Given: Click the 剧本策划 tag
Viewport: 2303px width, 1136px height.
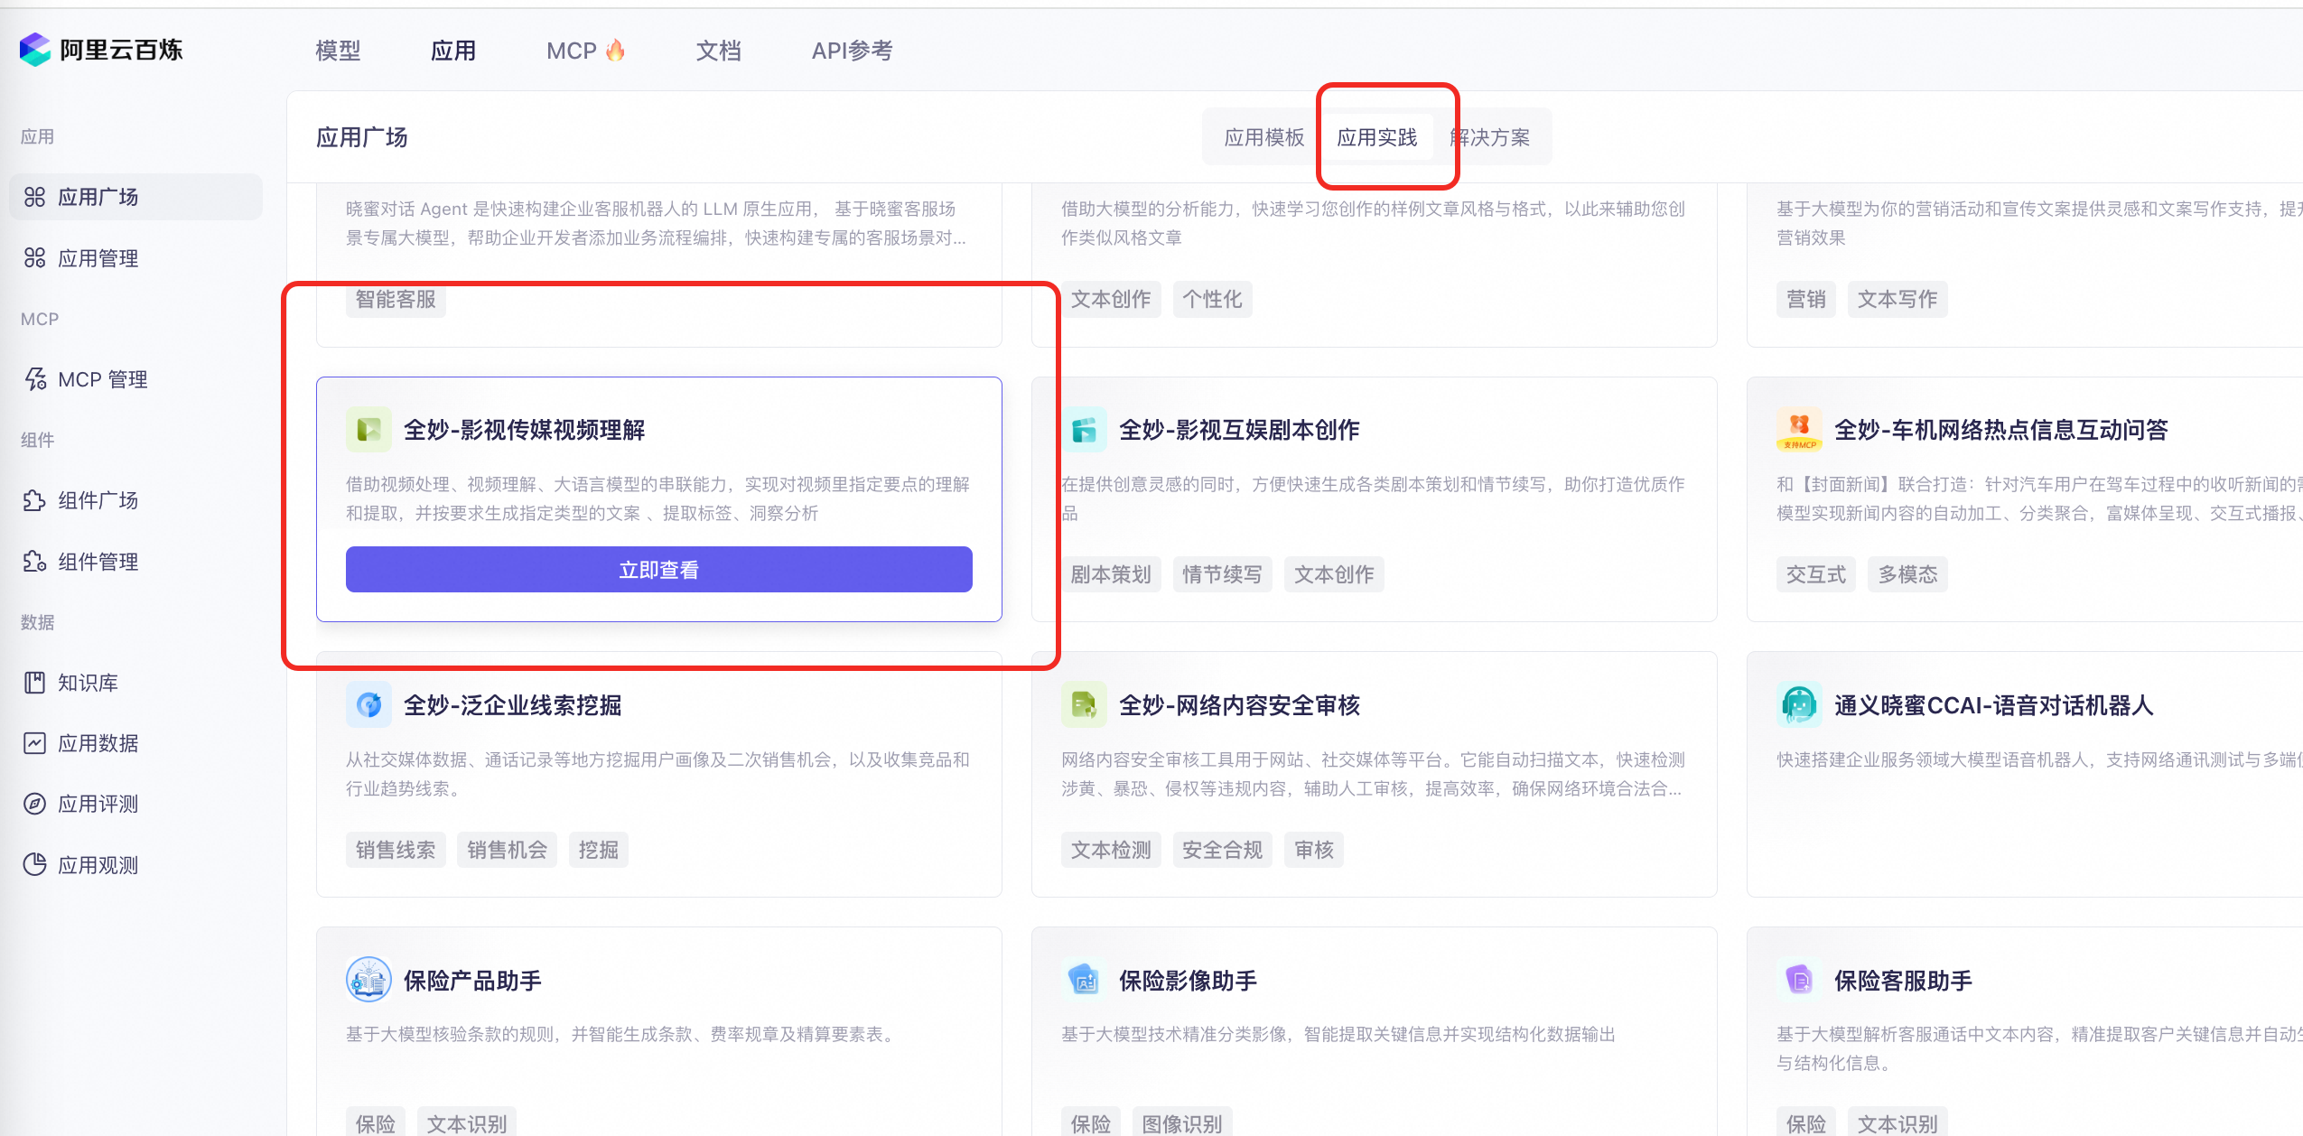Looking at the screenshot, I should point(1111,574).
